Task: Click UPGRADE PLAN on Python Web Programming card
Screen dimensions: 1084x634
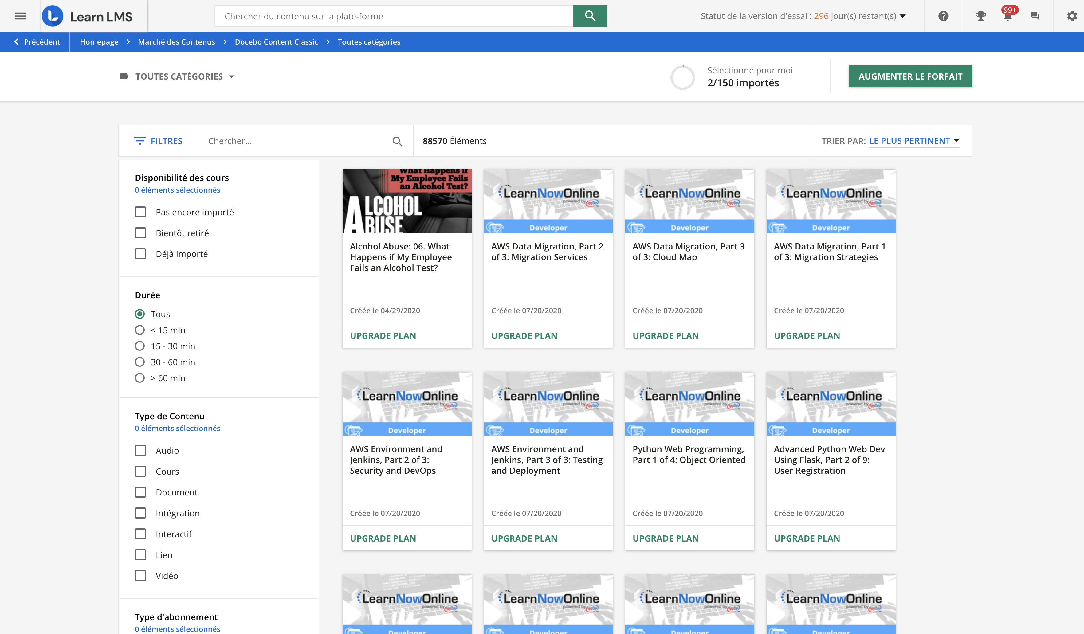Action: [666, 538]
